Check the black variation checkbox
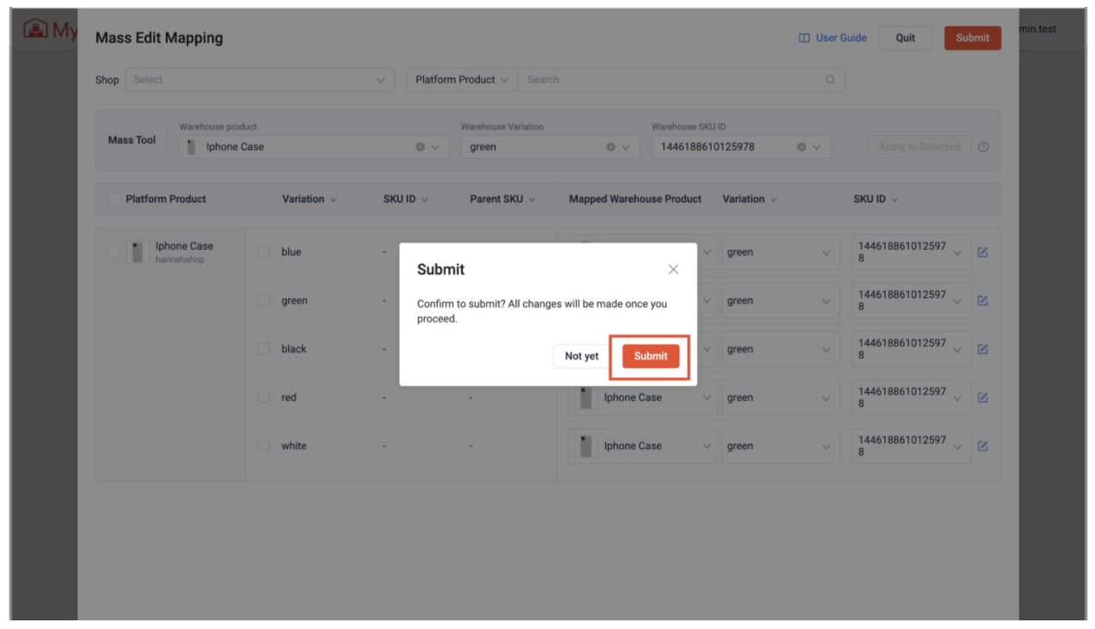This screenshot has width=1095, height=629. pos(264,349)
